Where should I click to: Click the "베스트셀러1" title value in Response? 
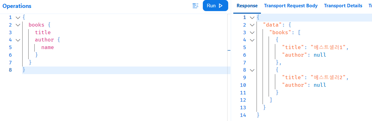click(x=328, y=48)
